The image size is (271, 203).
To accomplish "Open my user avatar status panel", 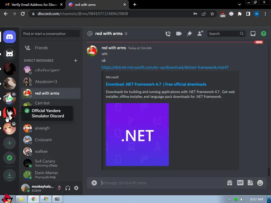I will [25, 188].
